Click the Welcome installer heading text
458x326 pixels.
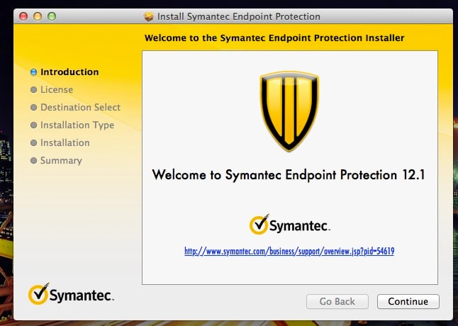(274, 38)
